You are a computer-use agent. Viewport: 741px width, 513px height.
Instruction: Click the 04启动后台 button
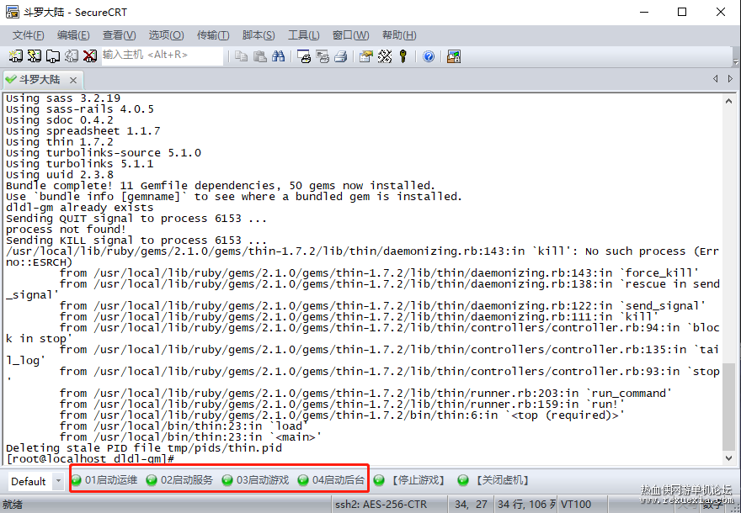pos(331,480)
